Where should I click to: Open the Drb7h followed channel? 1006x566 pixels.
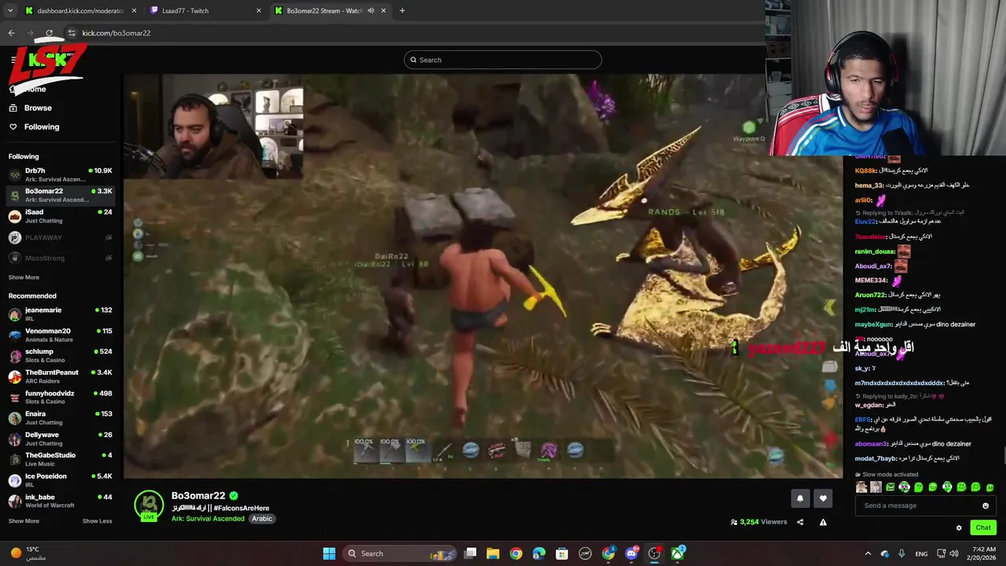[61, 175]
